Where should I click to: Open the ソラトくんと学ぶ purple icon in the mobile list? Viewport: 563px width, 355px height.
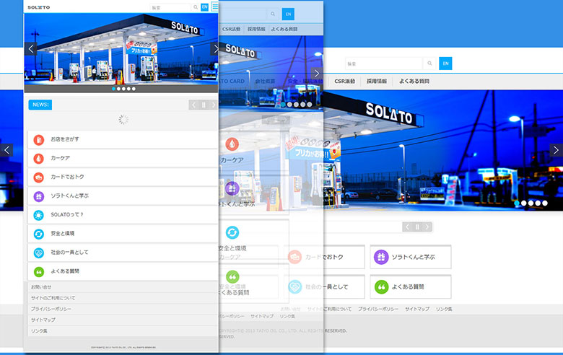(x=39, y=196)
